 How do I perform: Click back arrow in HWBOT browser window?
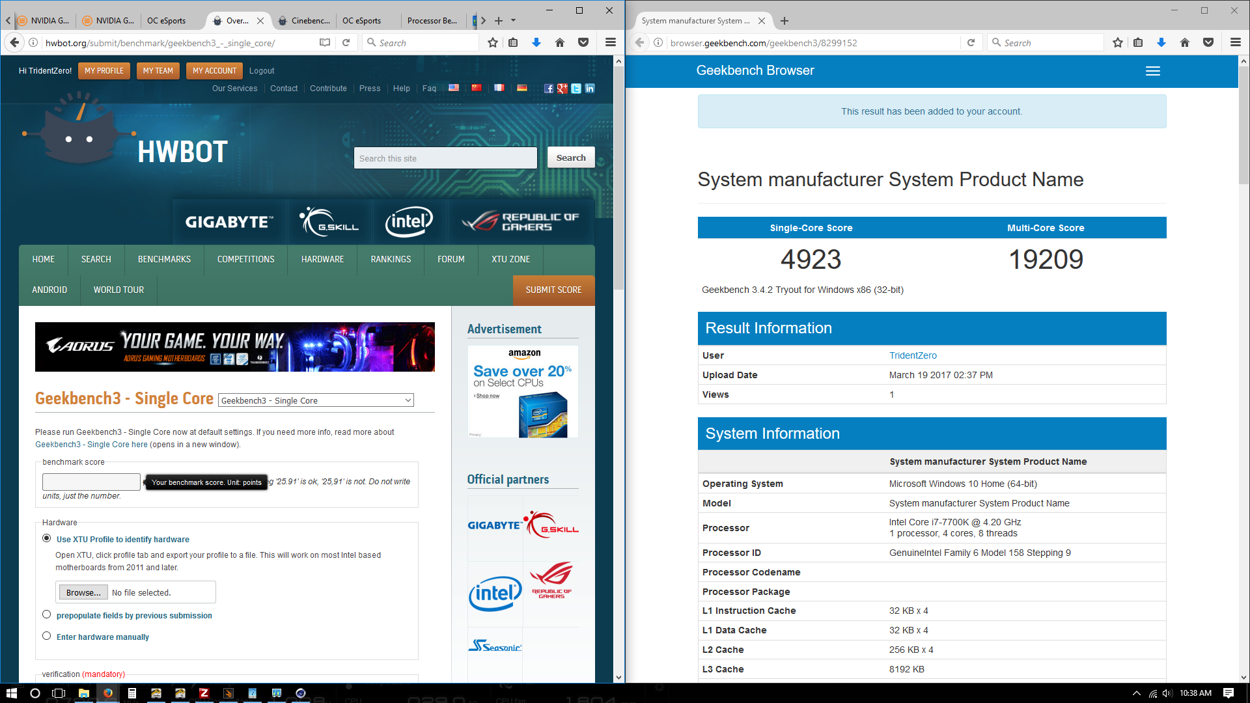click(x=14, y=42)
